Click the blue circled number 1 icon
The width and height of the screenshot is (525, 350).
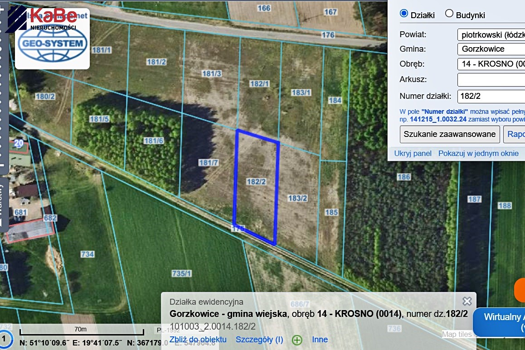[5, 339]
